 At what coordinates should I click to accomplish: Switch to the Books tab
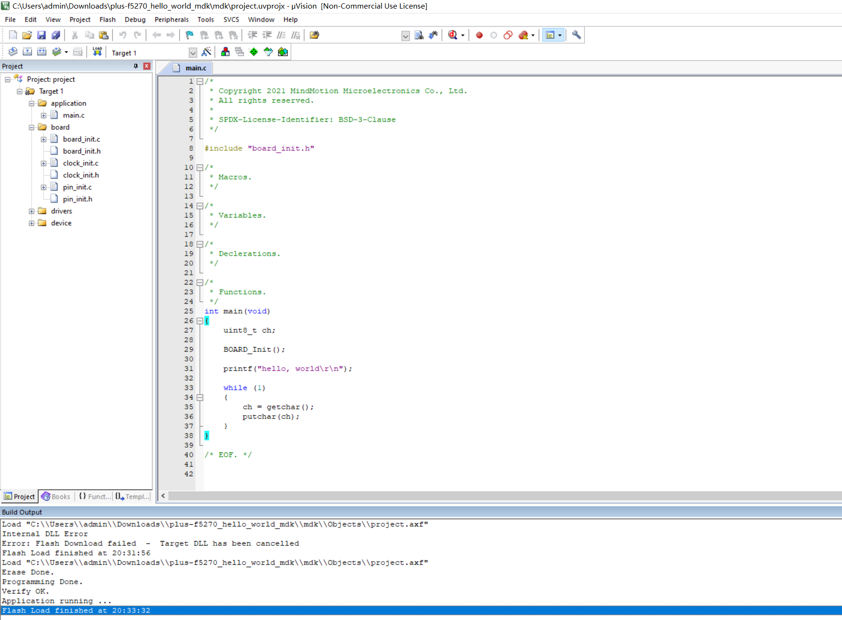tap(56, 496)
